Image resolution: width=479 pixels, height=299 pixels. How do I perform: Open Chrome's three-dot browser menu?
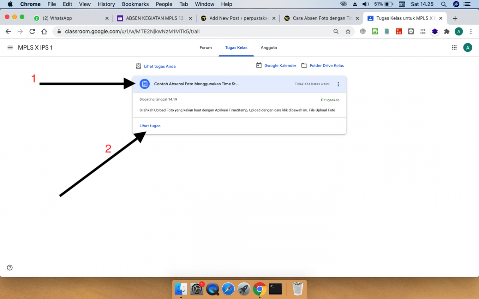[471, 31]
